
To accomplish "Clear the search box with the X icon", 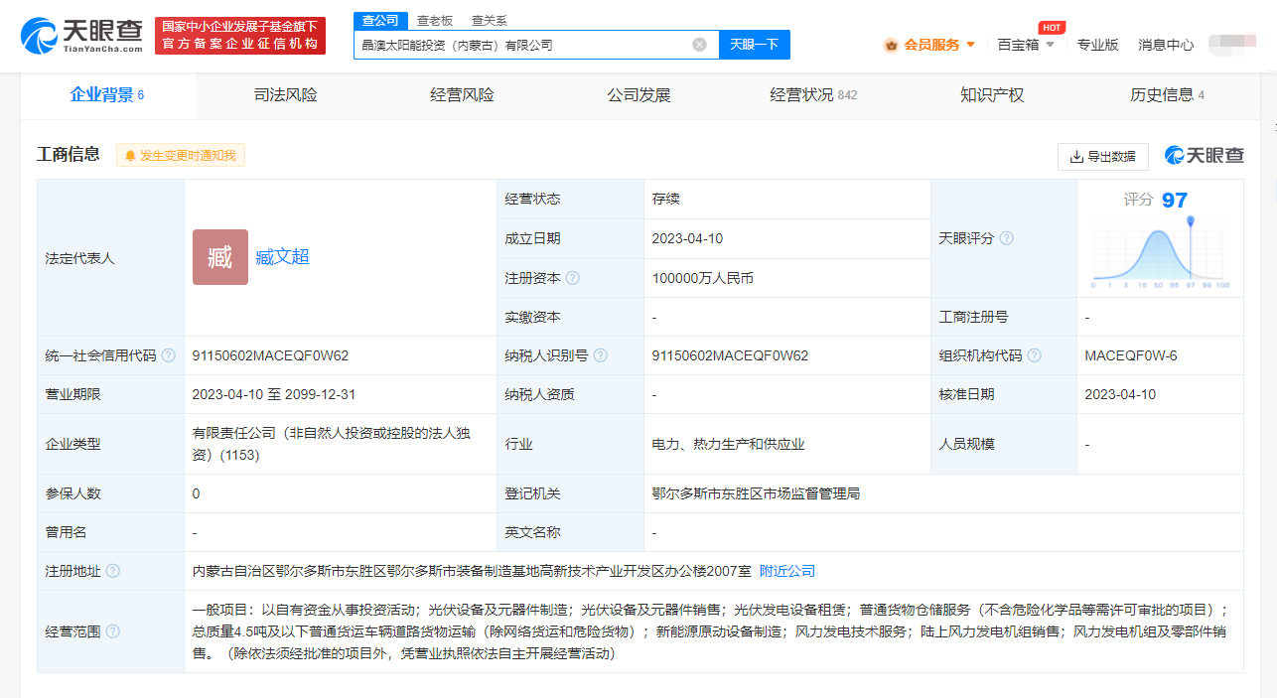I will click(698, 44).
